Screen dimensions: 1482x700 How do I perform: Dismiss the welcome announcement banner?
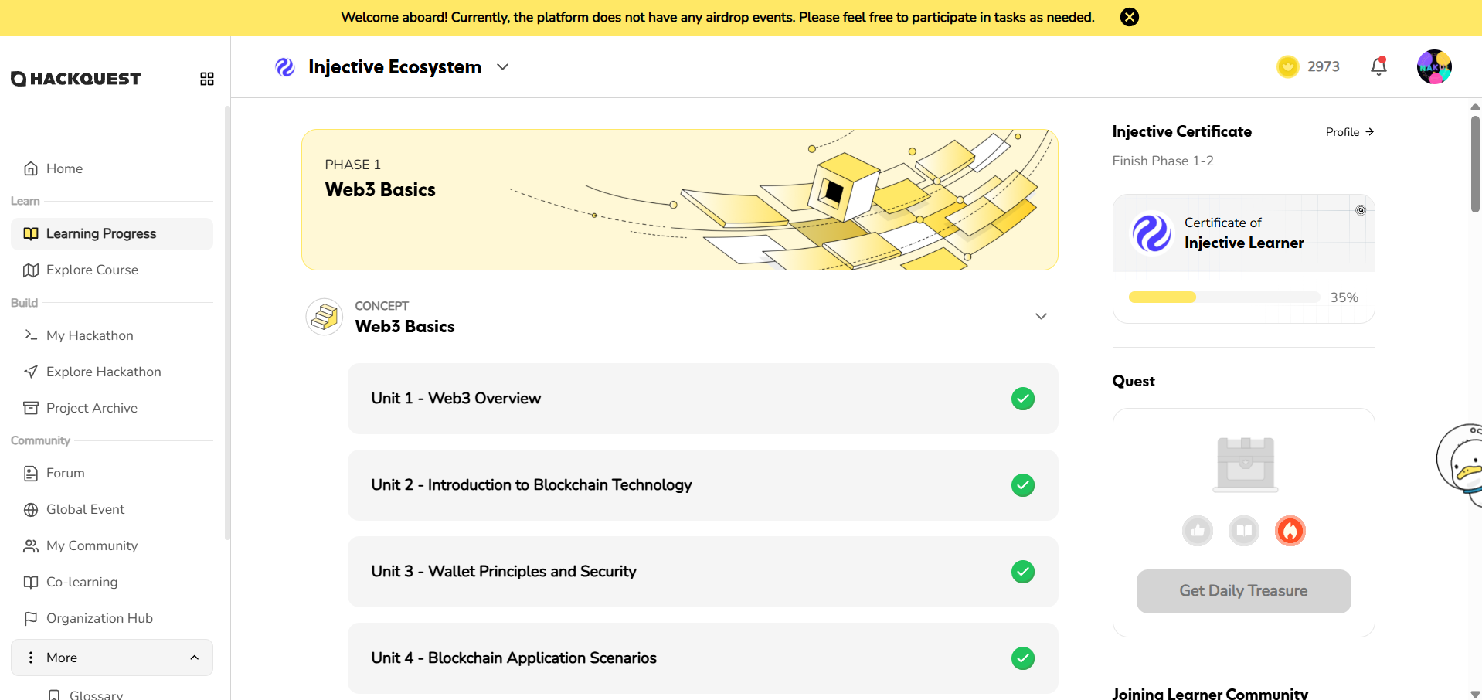[1130, 17]
